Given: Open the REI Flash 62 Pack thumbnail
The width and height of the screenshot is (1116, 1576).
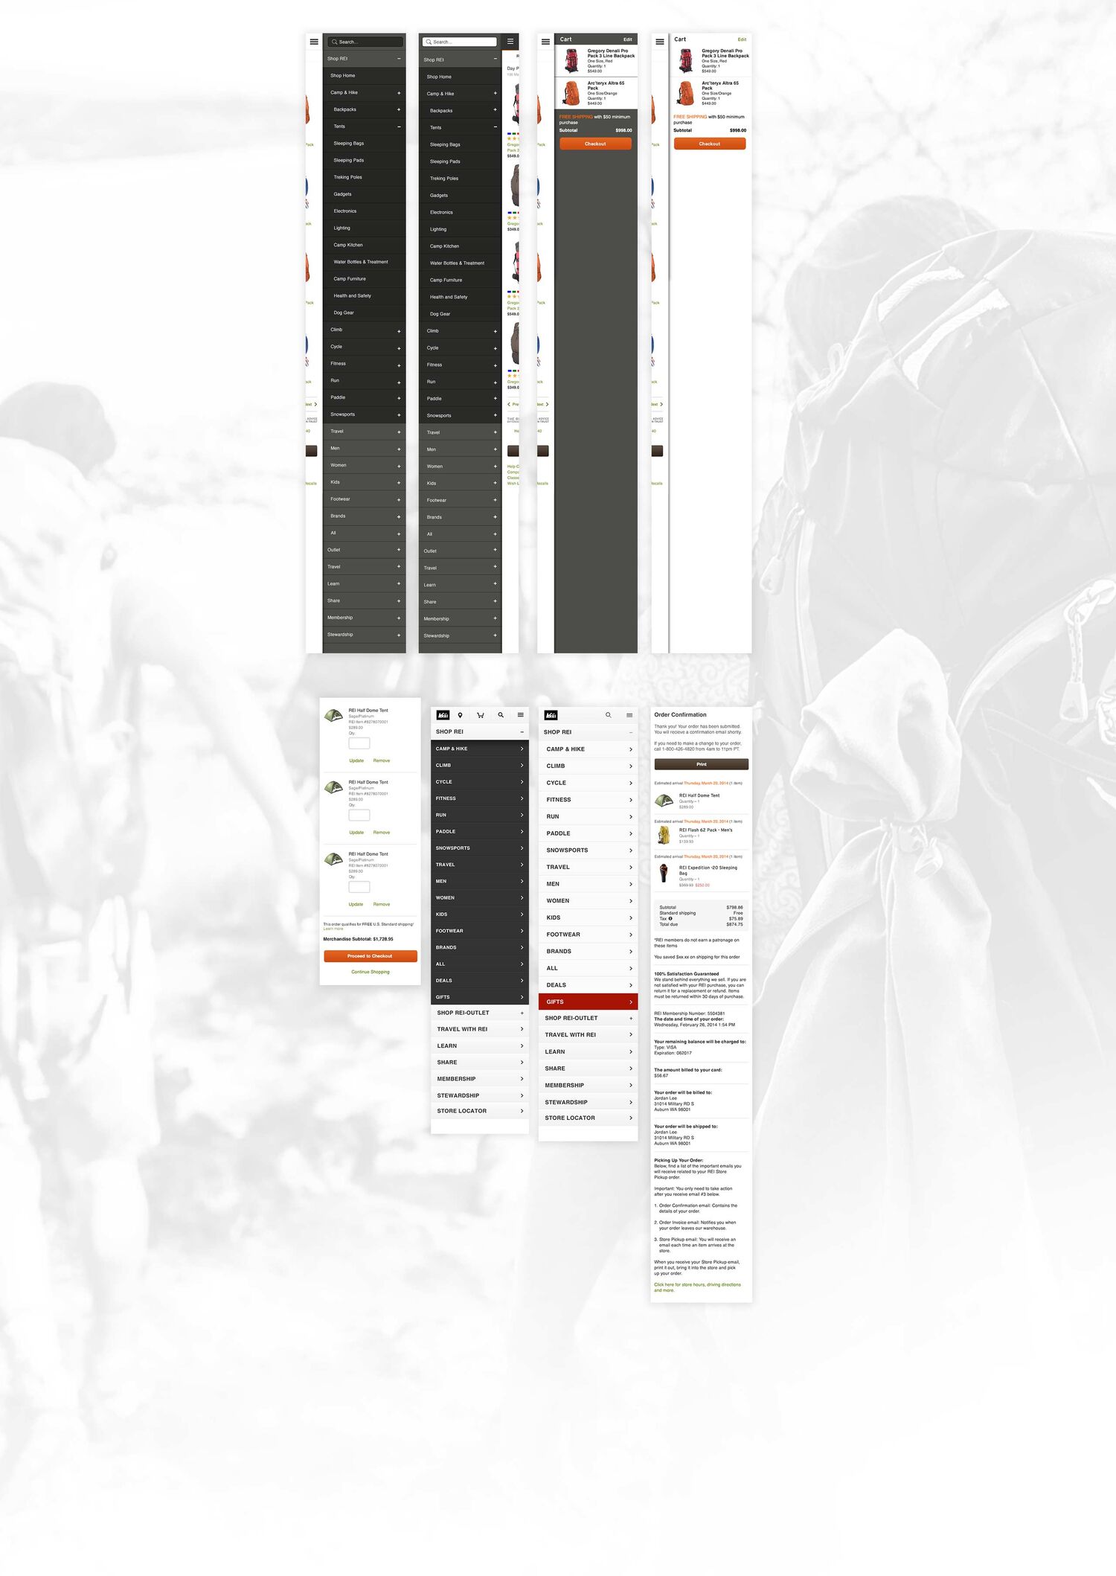Looking at the screenshot, I should [663, 835].
